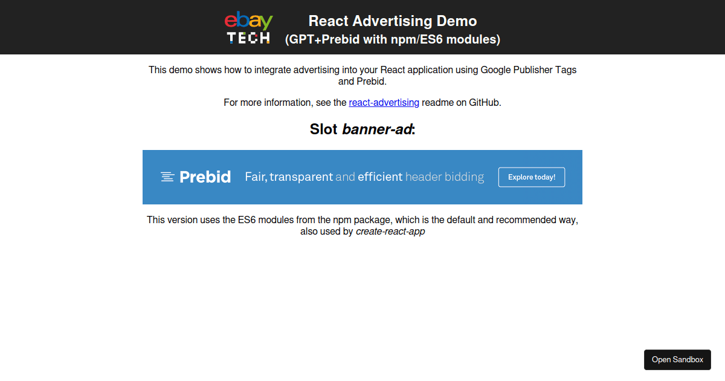Click banner tagline about fair header bidding
Image resolution: width=725 pixels, height=381 pixels.
(x=364, y=177)
